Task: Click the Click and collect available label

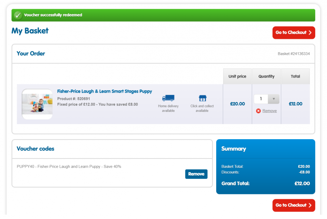Action: pos(202,108)
